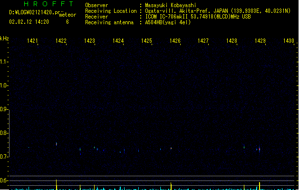Click the tall yellow power spike near 1422
The image size is (299, 190).
coord(56,184)
